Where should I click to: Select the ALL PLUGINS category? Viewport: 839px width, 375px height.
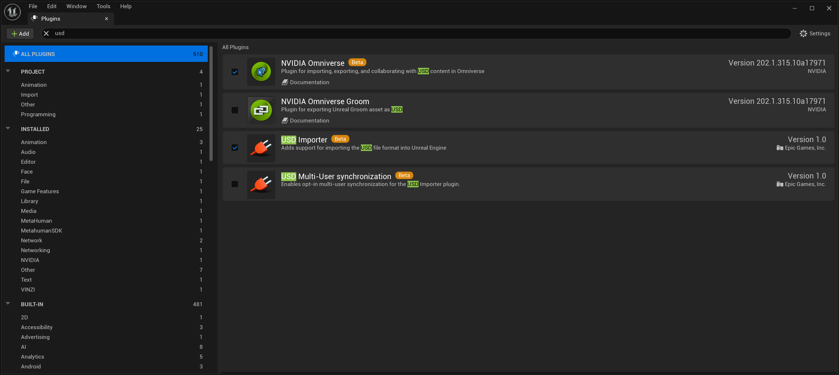pos(106,54)
